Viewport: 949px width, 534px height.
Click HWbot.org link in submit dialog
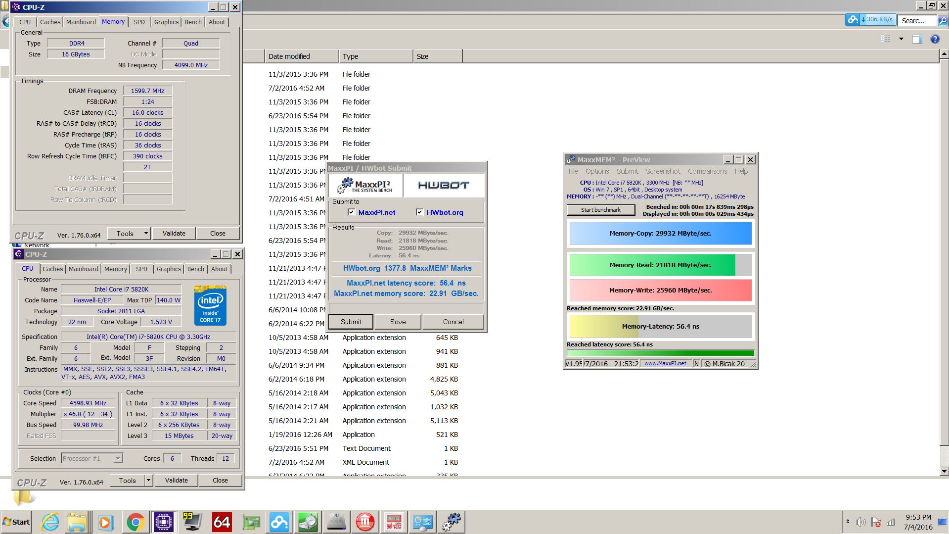click(445, 212)
